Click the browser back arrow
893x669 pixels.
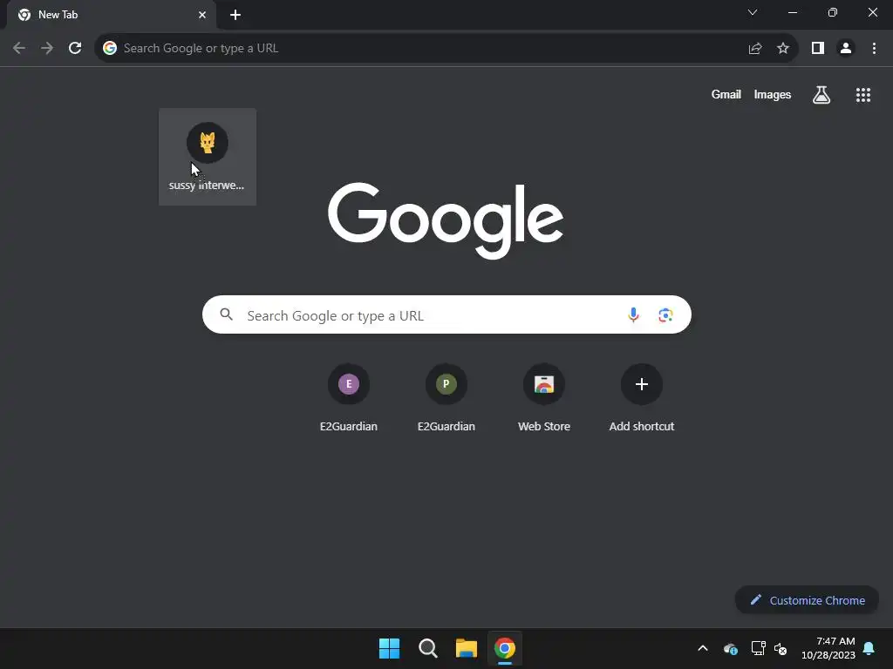tap(19, 49)
